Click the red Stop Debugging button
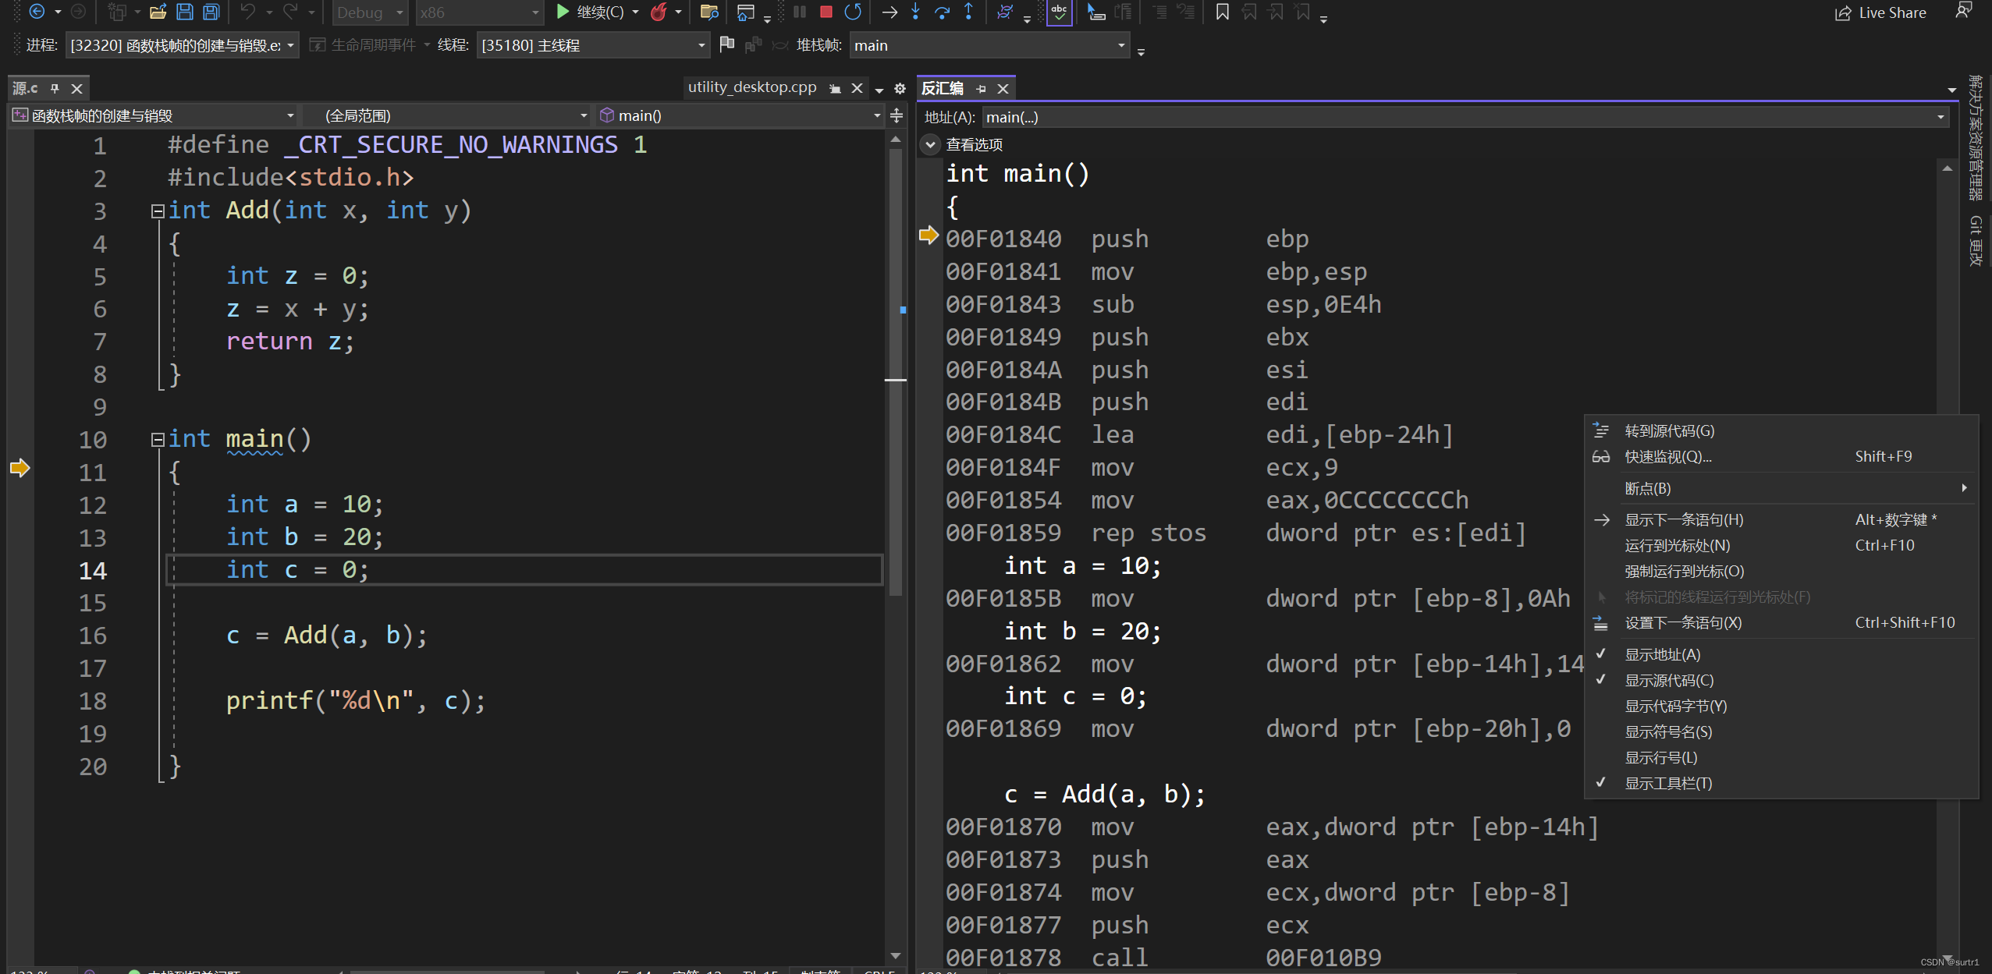Image resolution: width=1992 pixels, height=974 pixels. click(x=826, y=12)
